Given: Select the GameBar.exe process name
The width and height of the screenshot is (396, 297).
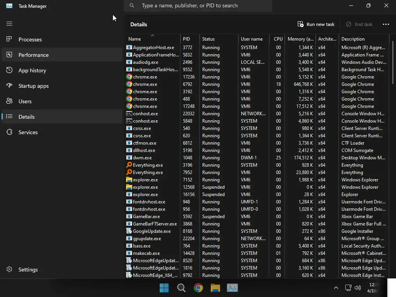Looking at the screenshot, I should coord(146,217).
